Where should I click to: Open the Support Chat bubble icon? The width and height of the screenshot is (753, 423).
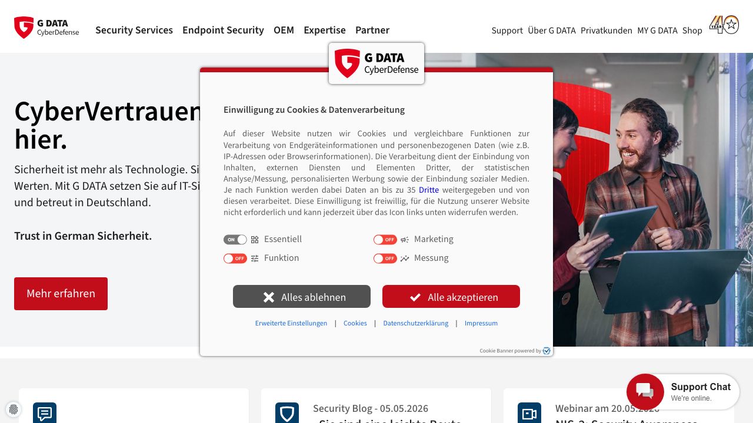pyautogui.click(x=645, y=392)
